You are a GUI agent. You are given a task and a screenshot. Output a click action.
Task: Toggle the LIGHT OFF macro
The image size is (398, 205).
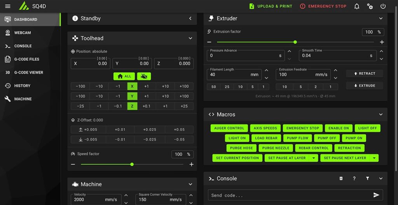click(367, 128)
